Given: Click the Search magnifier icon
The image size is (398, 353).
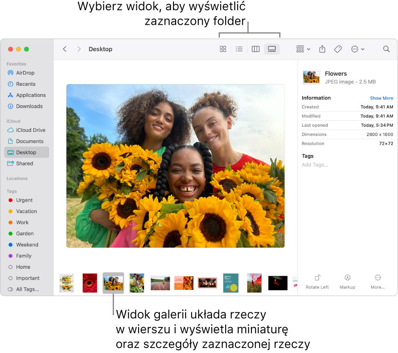Looking at the screenshot, I should [x=386, y=49].
